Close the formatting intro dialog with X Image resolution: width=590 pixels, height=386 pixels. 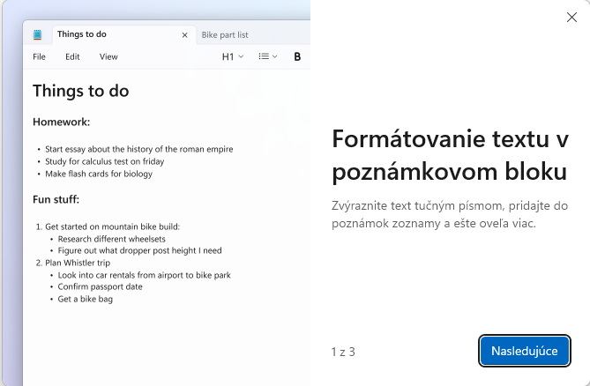coord(571,17)
